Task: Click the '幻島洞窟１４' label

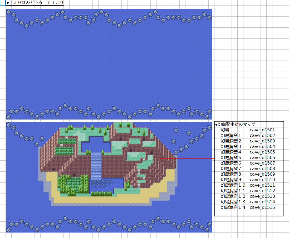Action: [x=233, y=207]
